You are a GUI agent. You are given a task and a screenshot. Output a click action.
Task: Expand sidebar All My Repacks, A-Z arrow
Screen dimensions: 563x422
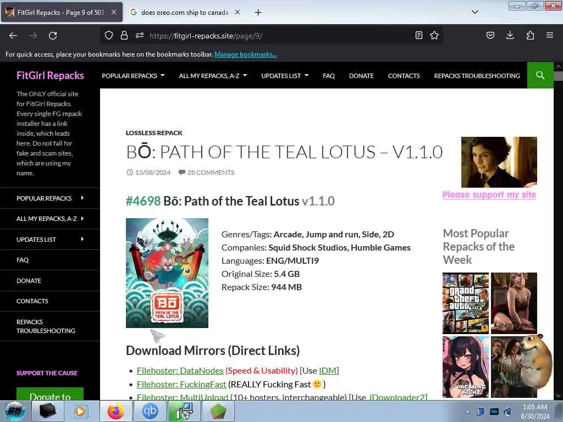click(x=82, y=218)
